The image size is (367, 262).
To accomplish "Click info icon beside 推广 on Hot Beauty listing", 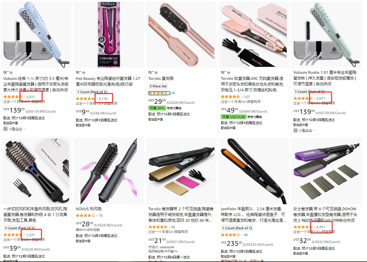I will click(84, 73).
